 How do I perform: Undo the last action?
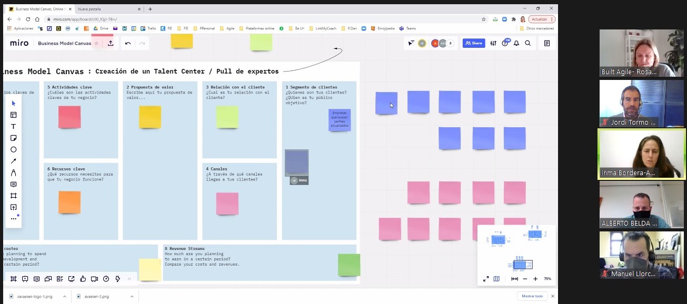point(128,44)
